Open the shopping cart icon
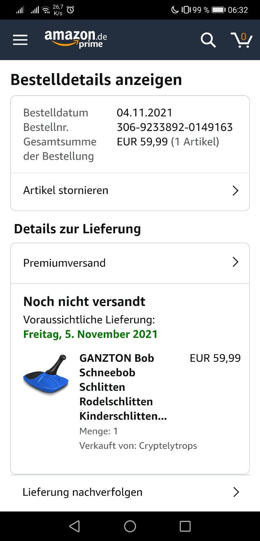 241,40
